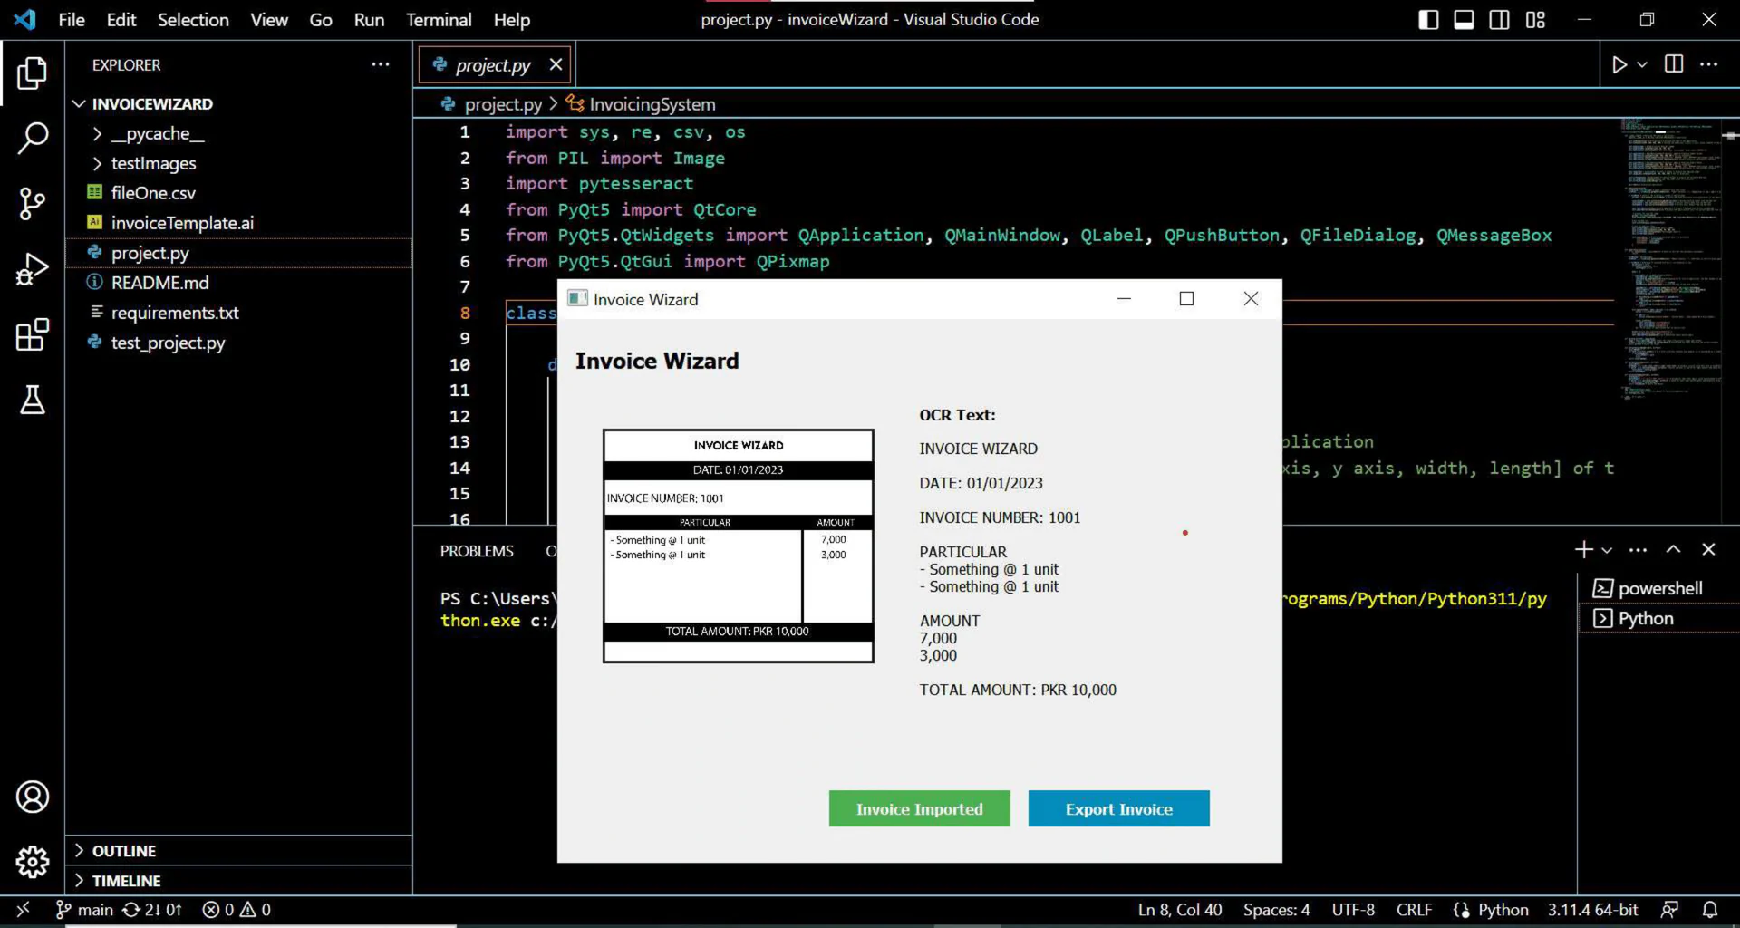The image size is (1740, 928).
Task: Toggle the primary side bar
Action: tap(1428, 19)
